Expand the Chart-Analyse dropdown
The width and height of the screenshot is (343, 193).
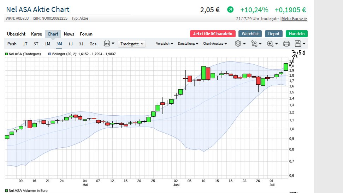click(215, 44)
